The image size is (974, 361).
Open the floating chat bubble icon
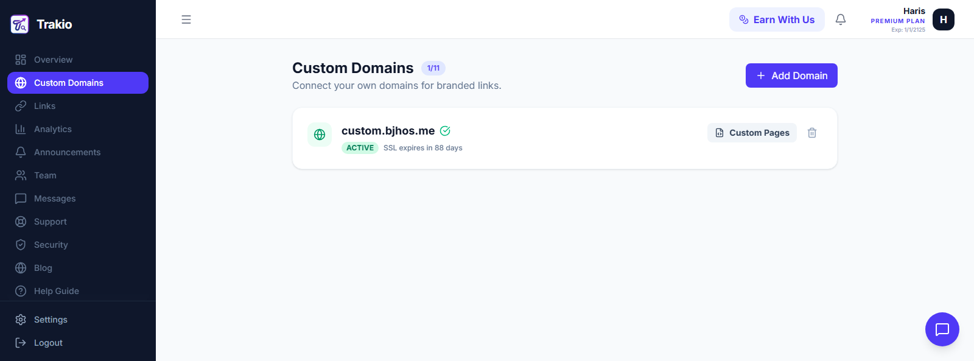pyautogui.click(x=942, y=329)
